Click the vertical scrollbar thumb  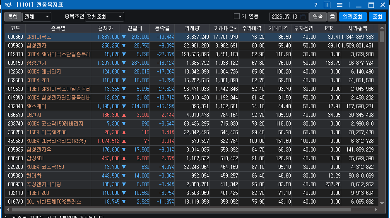coord(382,36)
